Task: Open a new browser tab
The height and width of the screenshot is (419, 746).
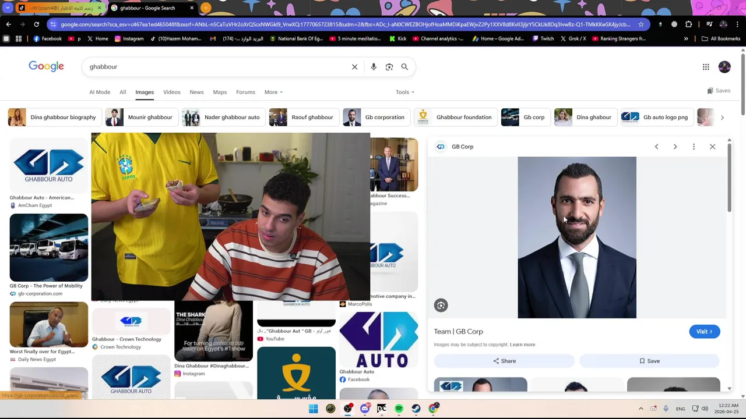Action: pos(206,8)
